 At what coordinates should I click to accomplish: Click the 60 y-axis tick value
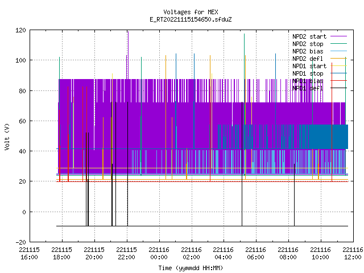tap(22, 121)
